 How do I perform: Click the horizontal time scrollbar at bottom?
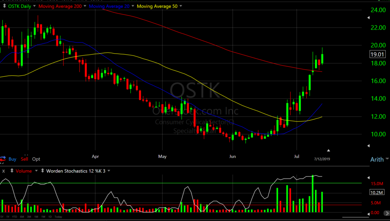click(355, 218)
